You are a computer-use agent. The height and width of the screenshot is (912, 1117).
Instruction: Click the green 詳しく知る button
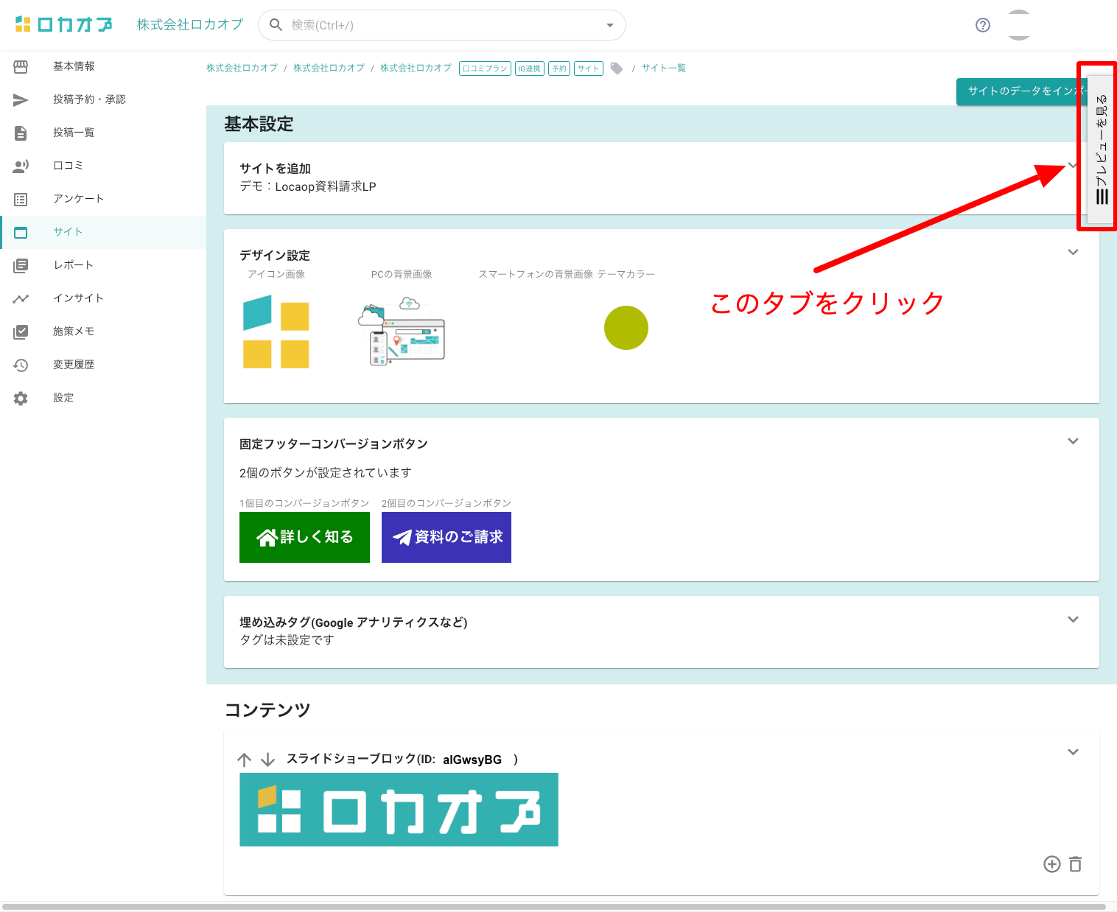(304, 537)
